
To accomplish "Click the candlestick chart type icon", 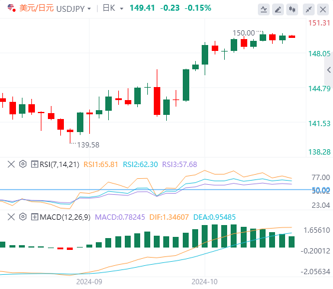I will pos(292,9).
